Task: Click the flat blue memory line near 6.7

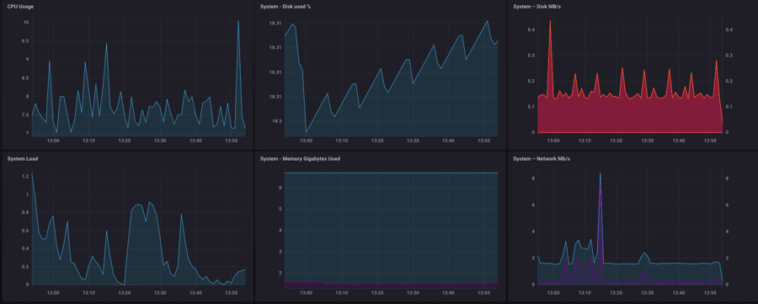Action: click(x=392, y=173)
